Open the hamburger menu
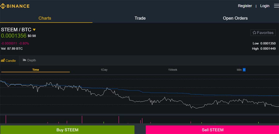 pos(276,6)
